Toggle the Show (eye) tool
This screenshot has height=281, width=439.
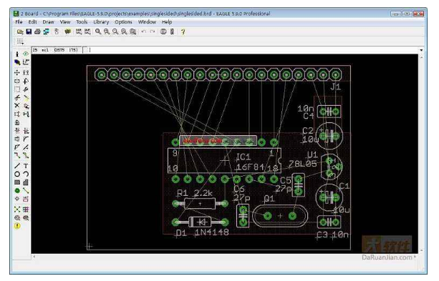26,54
